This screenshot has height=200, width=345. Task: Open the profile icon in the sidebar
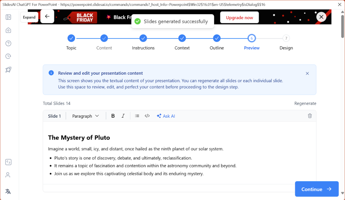[x=8, y=175]
